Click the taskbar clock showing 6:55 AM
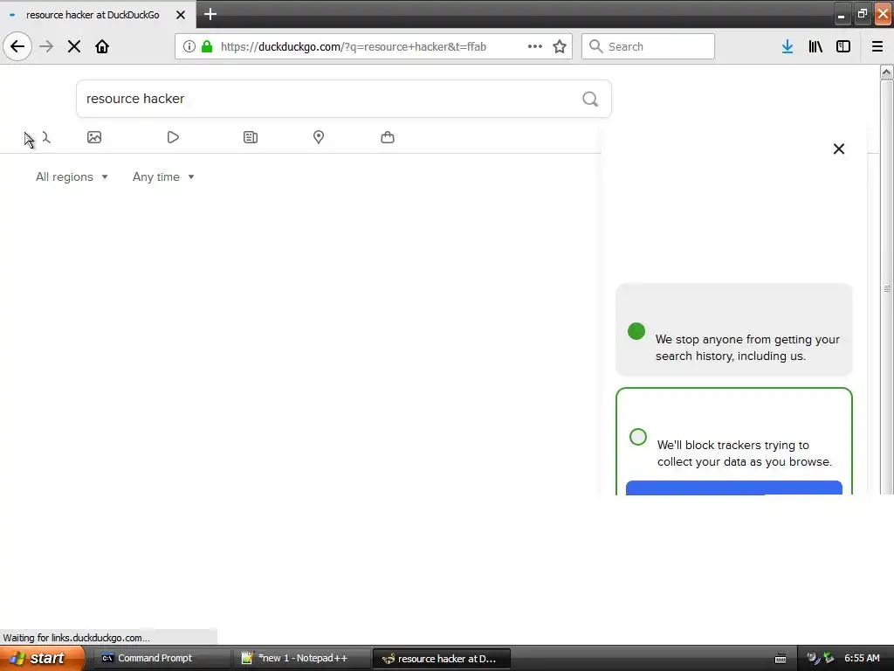 point(862,658)
